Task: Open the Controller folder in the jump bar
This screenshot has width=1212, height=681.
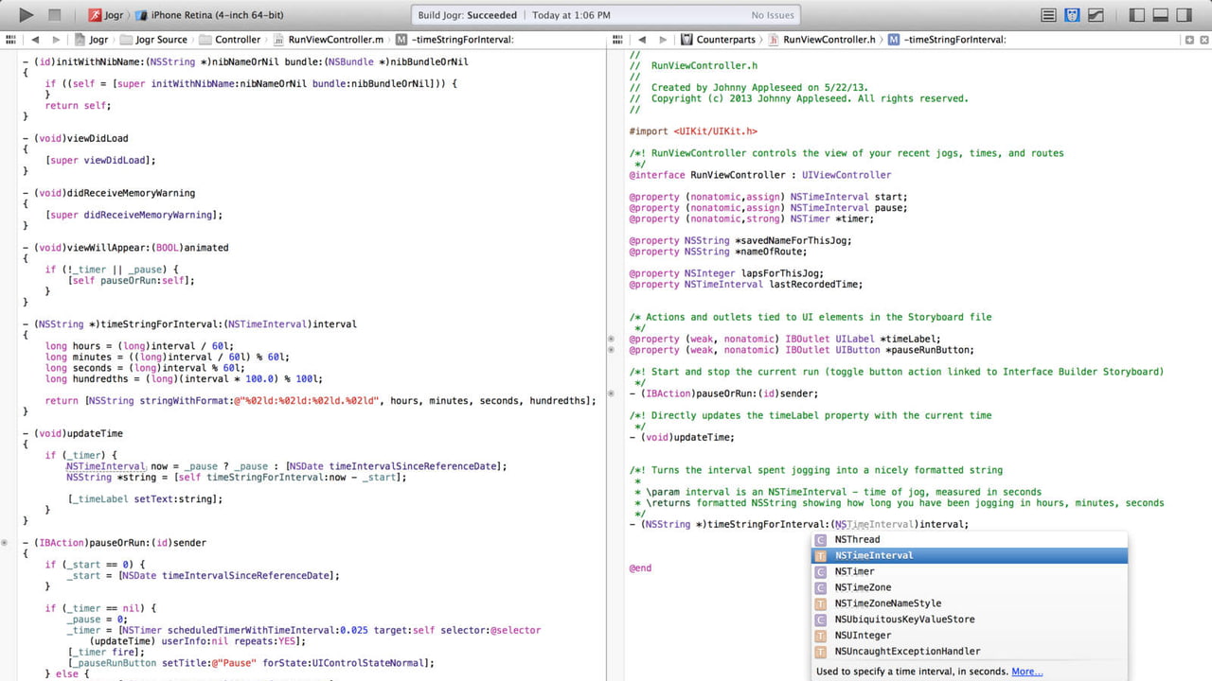Action: tap(230, 40)
